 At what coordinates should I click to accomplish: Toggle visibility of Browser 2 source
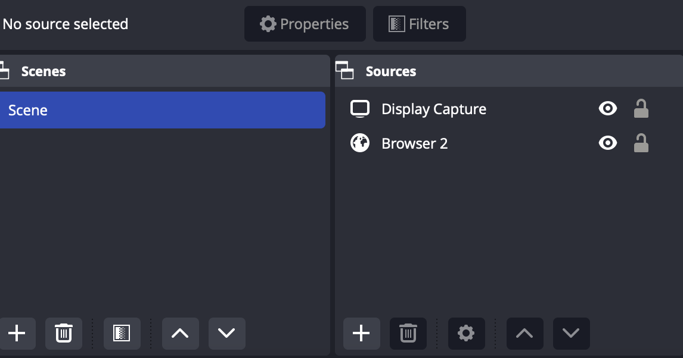coord(607,143)
